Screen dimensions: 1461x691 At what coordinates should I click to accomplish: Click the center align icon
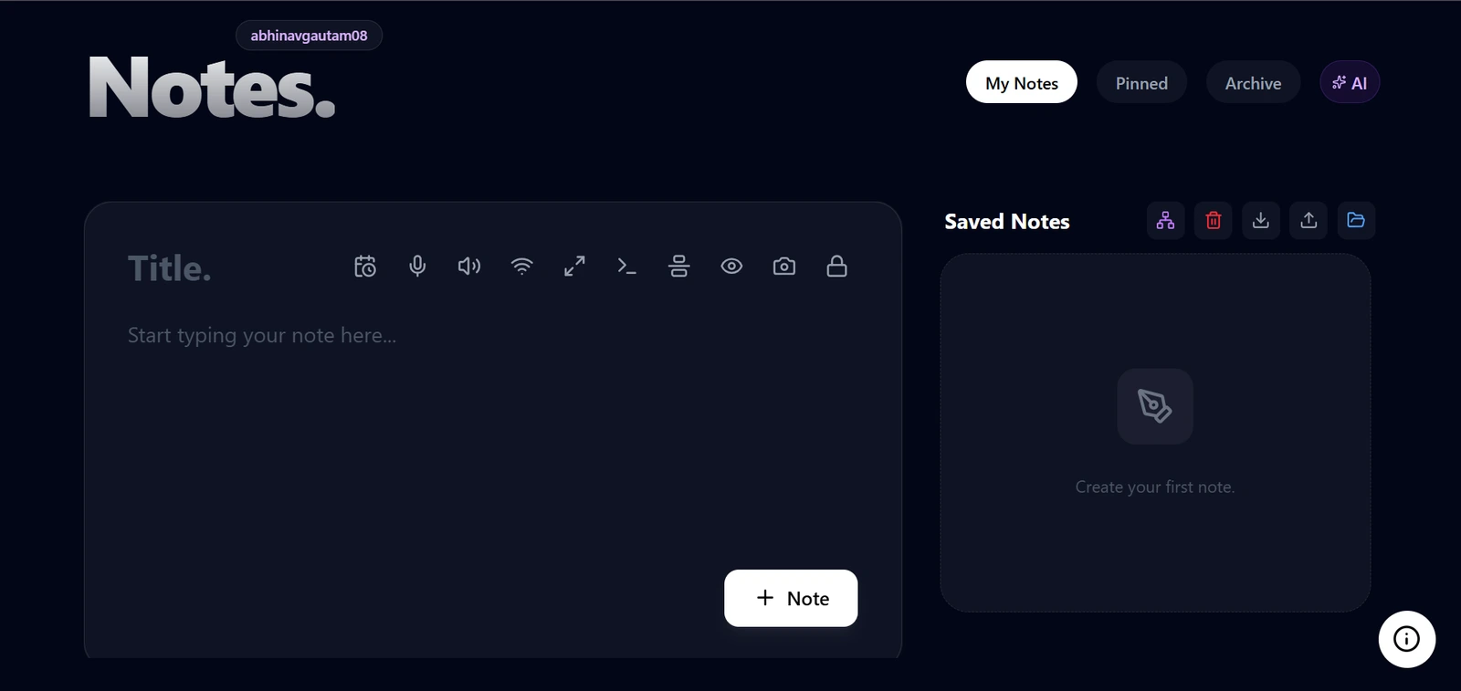pos(679,267)
